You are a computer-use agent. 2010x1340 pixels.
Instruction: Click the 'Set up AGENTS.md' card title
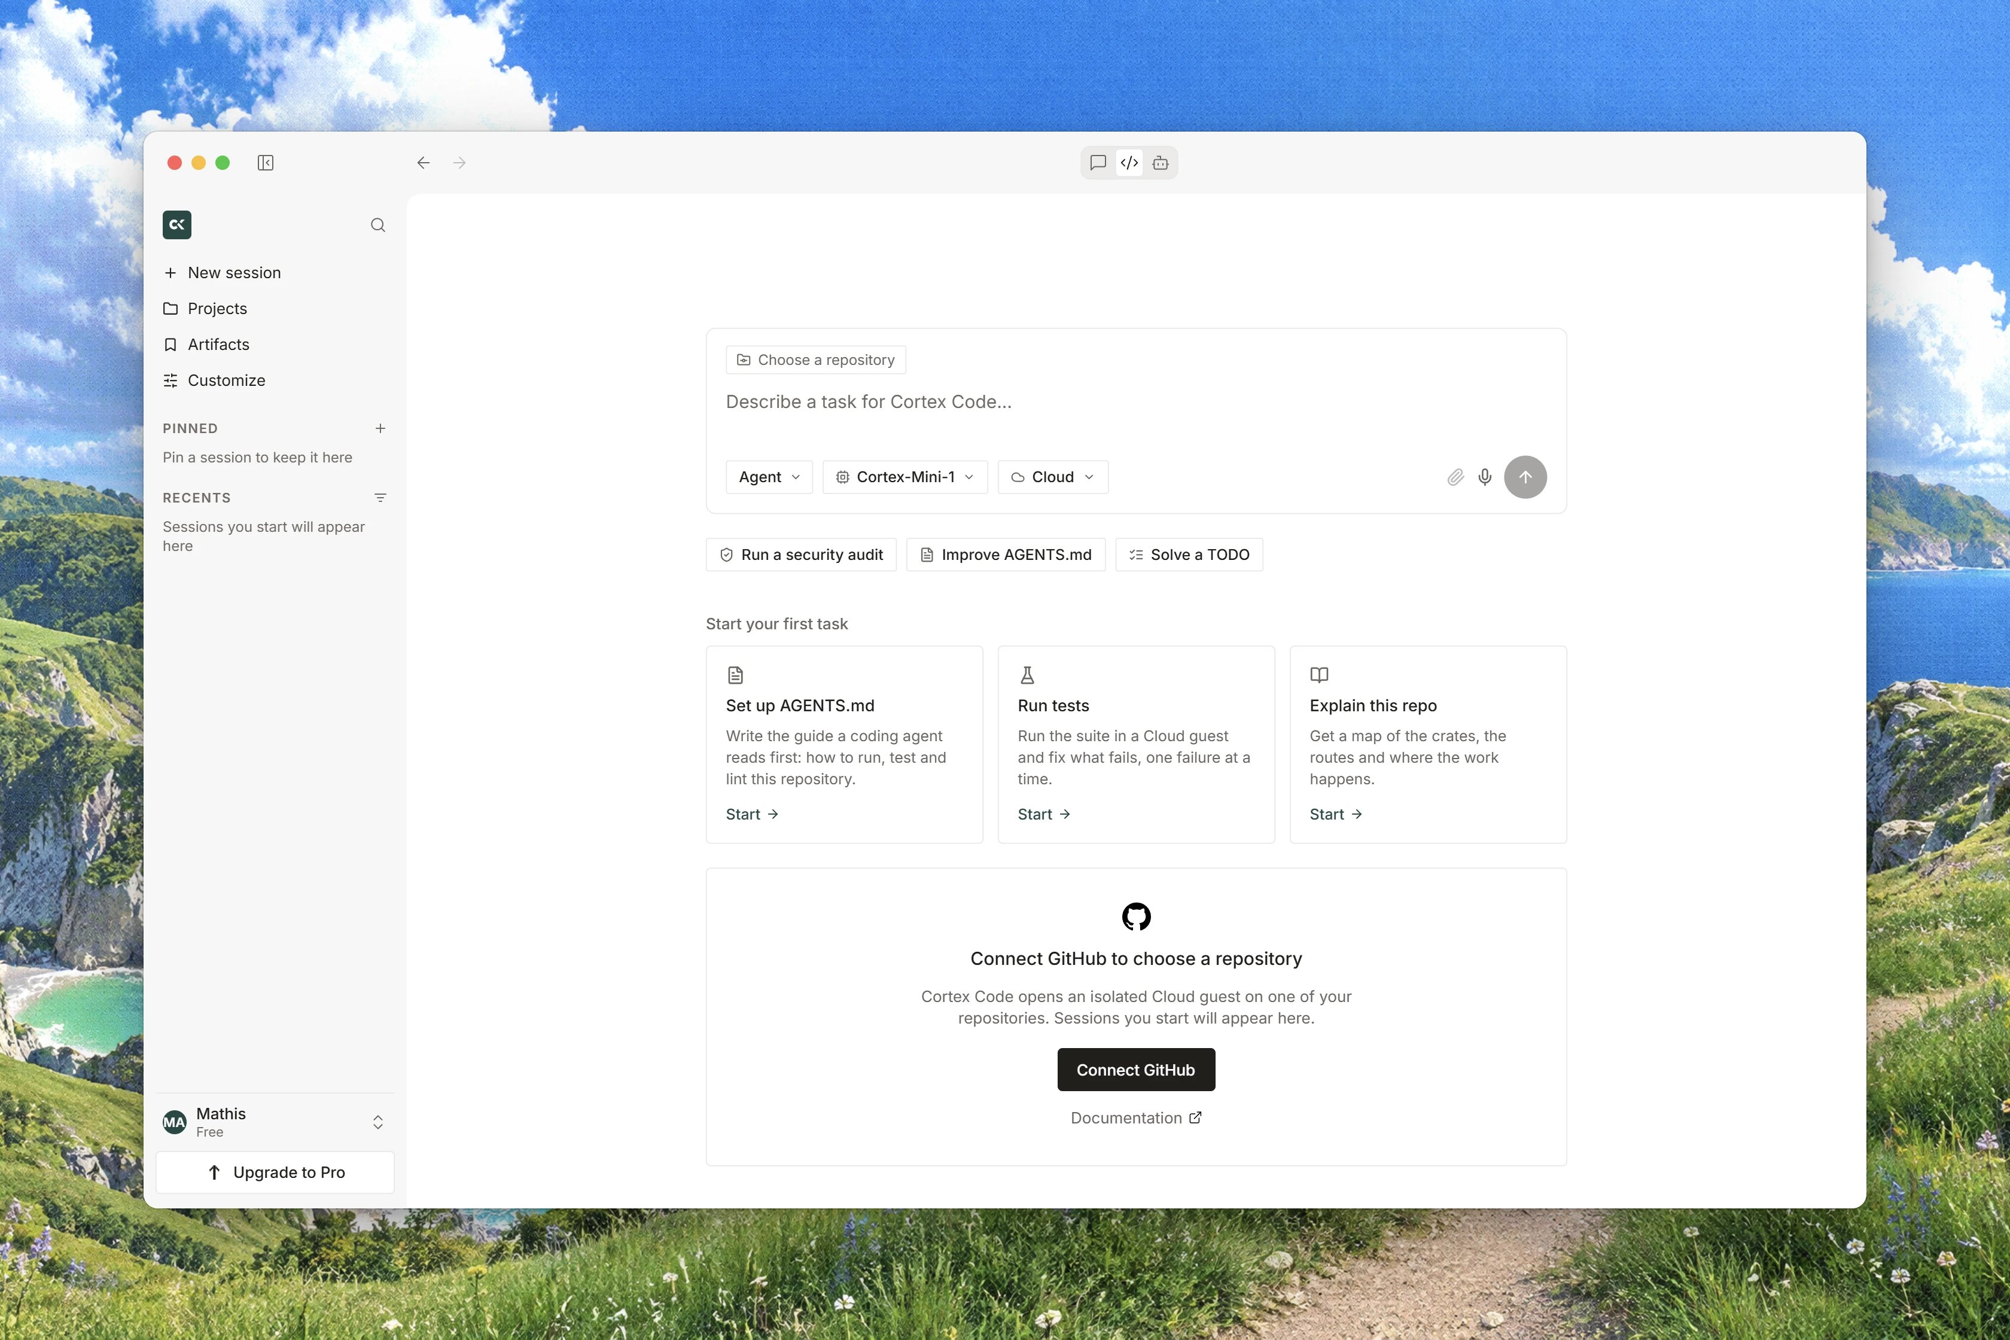tap(800, 706)
